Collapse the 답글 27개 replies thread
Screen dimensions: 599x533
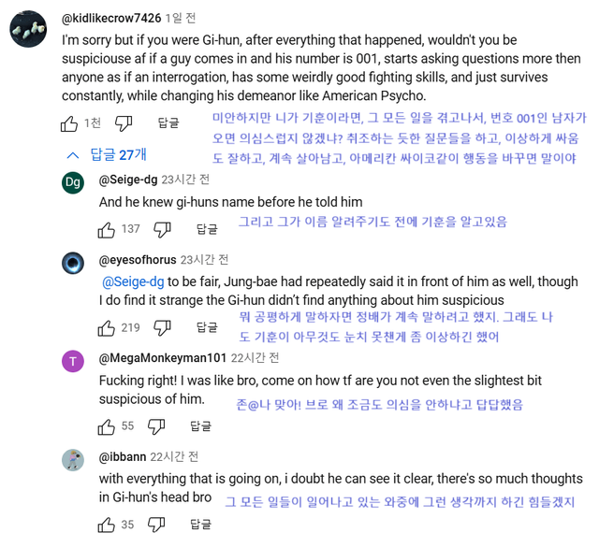coord(106,154)
